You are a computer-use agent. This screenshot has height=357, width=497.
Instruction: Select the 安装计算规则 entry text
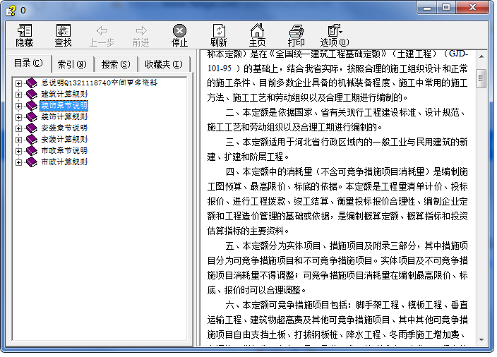pos(64,140)
